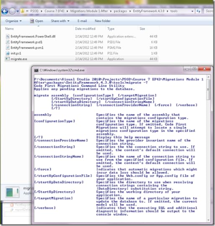Select Migrations Module 1 After breadcrumb
The image size is (215, 226).
click(89, 11)
